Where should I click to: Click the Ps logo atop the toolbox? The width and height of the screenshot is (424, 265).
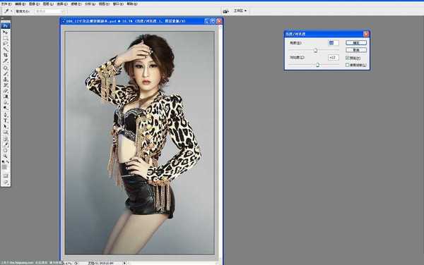[x=6, y=25]
